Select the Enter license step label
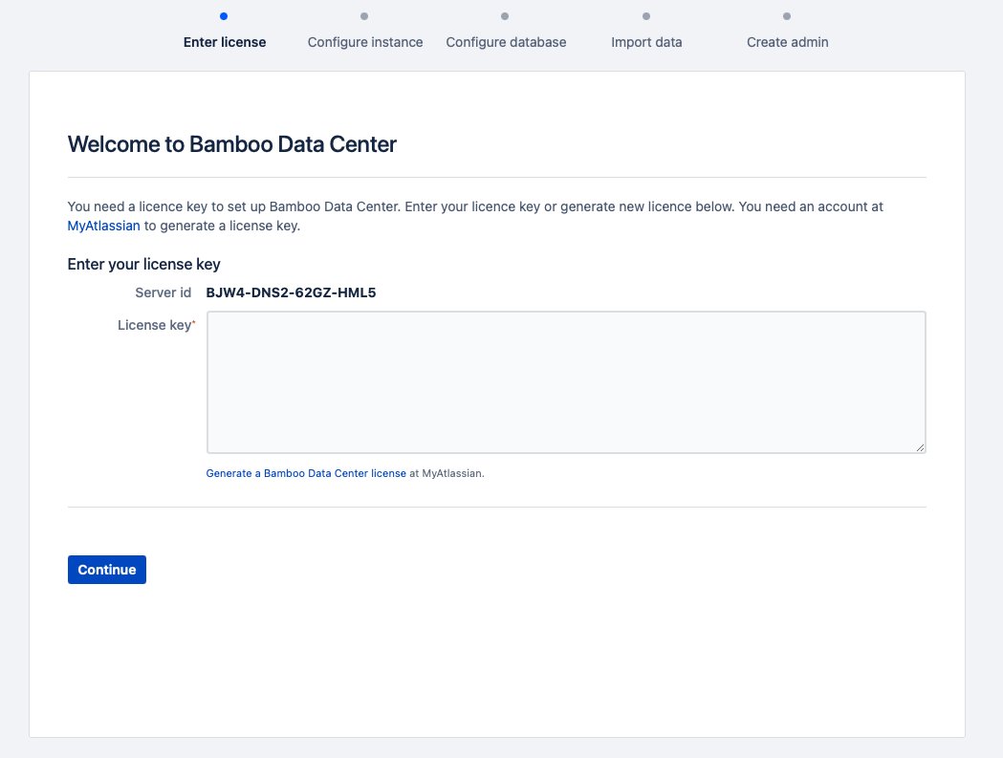Image resolution: width=1003 pixels, height=758 pixels. click(225, 42)
